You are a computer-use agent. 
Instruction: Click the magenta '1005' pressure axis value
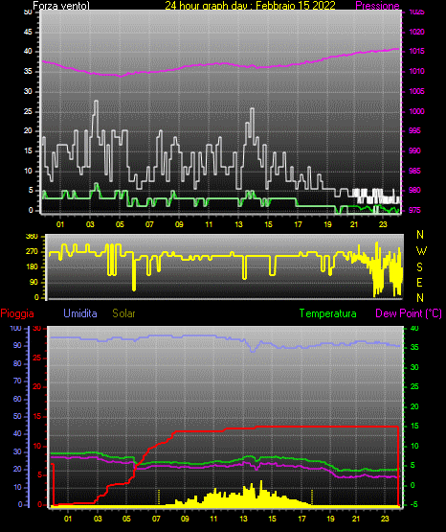coord(416,91)
